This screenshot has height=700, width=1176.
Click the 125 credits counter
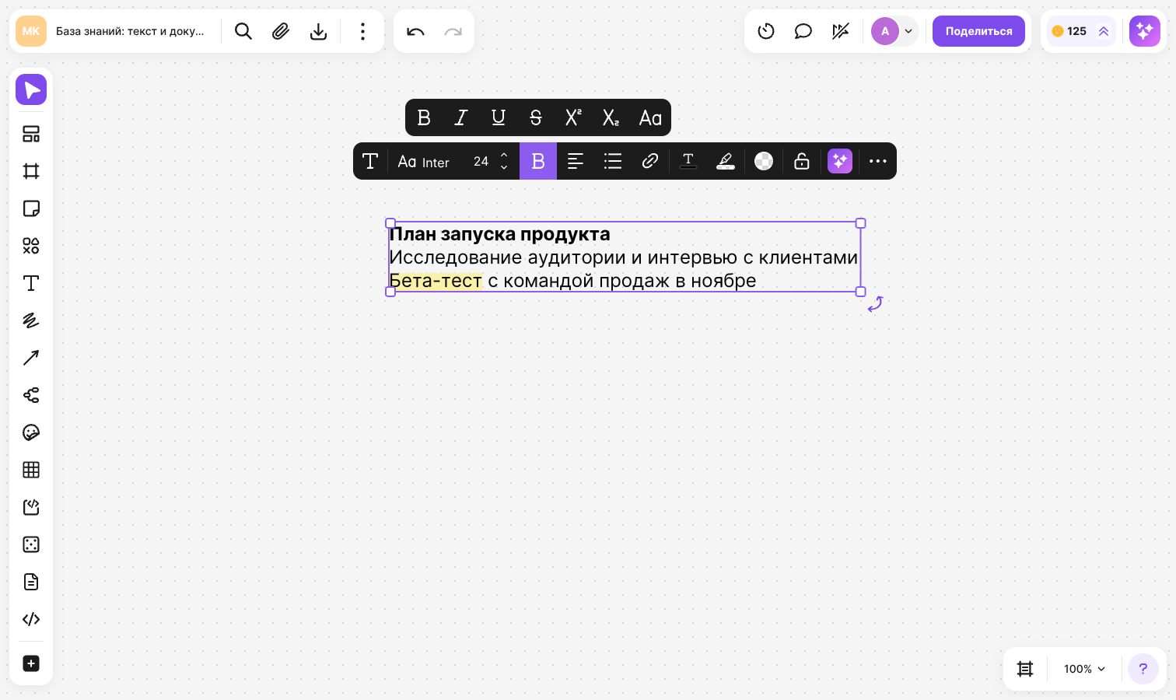click(x=1081, y=31)
